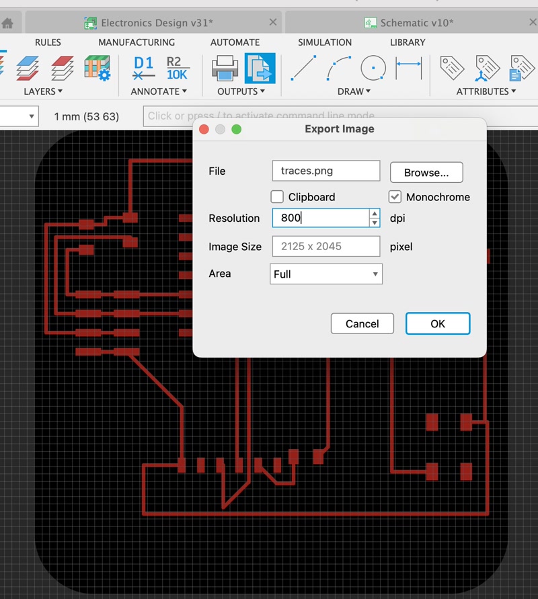The height and width of the screenshot is (599, 538).
Task: Click the File name field traces.png
Action: [x=326, y=171]
